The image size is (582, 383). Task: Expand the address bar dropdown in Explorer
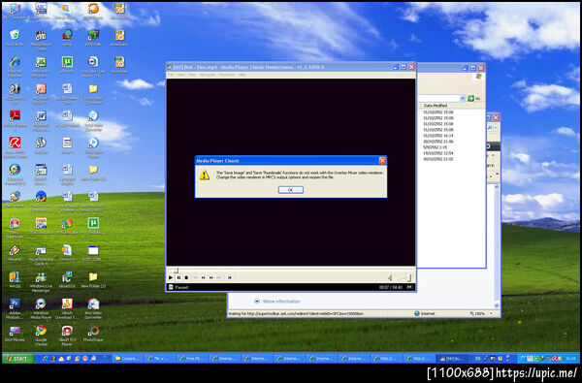[x=463, y=98]
